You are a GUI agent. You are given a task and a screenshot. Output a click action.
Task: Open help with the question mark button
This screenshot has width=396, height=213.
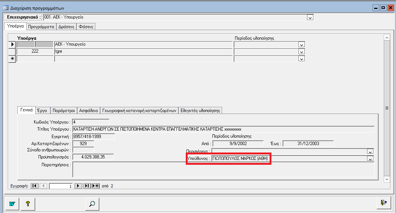[x=27, y=203]
